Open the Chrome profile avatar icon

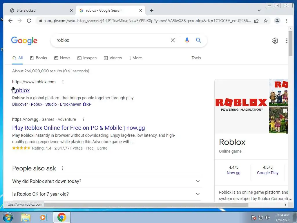(277, 21)
